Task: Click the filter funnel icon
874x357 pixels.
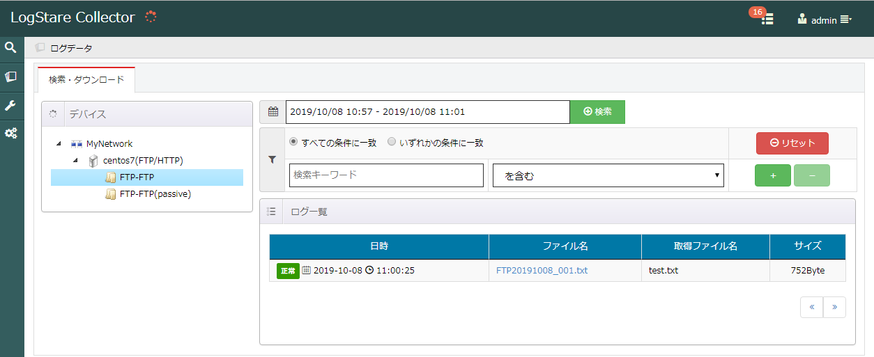Action: click(x=272, y=159)
